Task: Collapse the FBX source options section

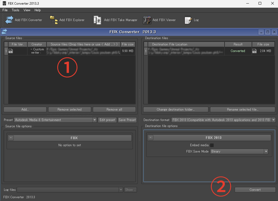Action: click(11, 138)
